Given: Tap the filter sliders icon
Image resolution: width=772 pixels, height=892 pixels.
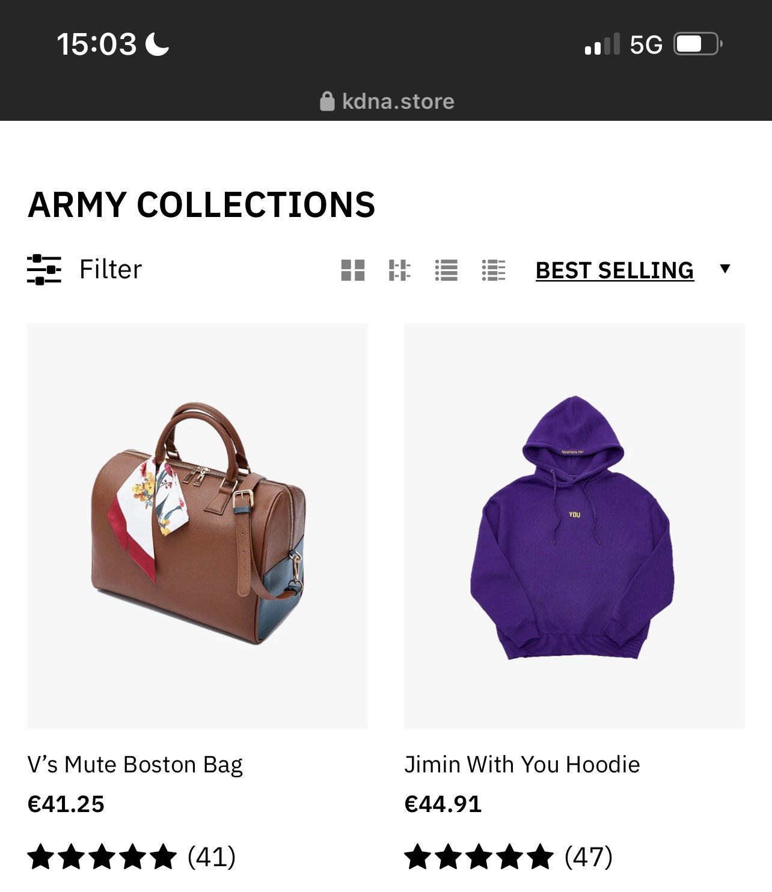Looking at the screenshot, I should tap(44, 269).
